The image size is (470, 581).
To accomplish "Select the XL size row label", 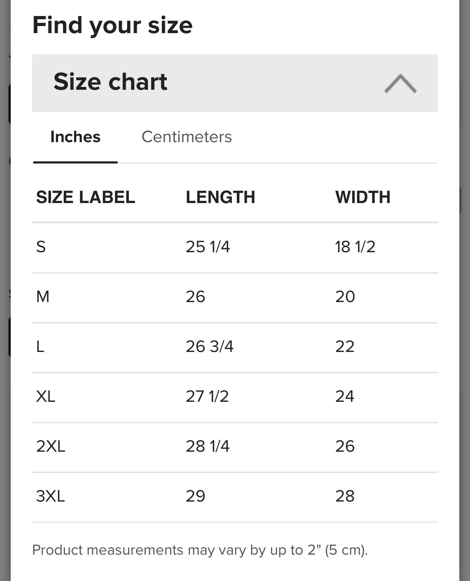I will tap(46, 396).
